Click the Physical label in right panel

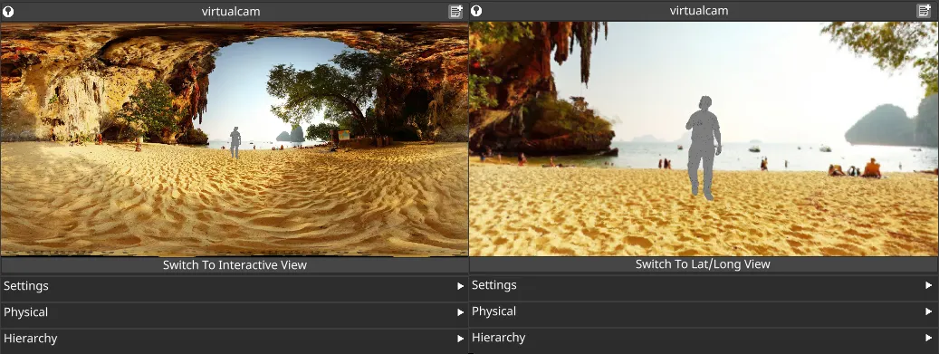coord(494,311)
